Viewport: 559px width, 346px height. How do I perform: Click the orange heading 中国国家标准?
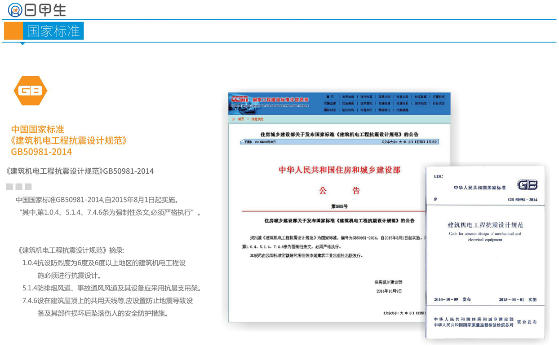pos(38,130)
